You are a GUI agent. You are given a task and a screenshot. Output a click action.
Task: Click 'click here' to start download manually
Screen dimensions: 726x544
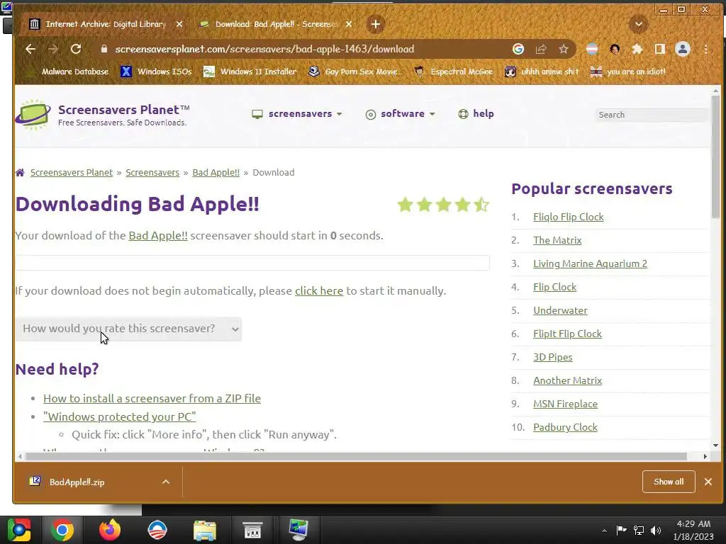(x=319, y=291)
